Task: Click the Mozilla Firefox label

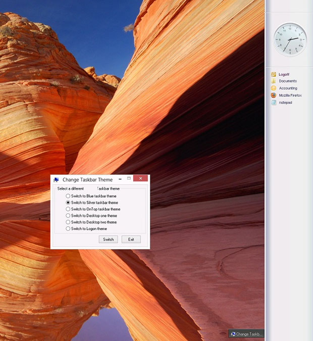Action: 290,95
